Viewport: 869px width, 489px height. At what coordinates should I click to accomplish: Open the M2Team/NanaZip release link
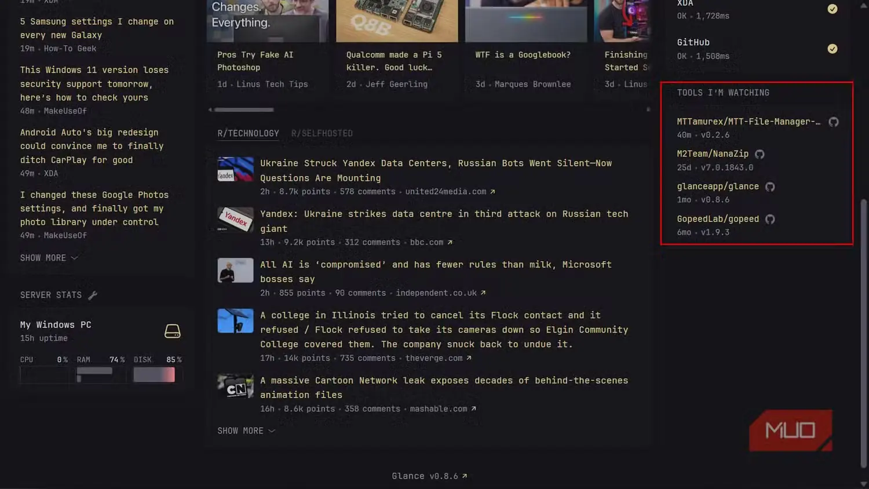pyautogui.click(x=713, y=154)
